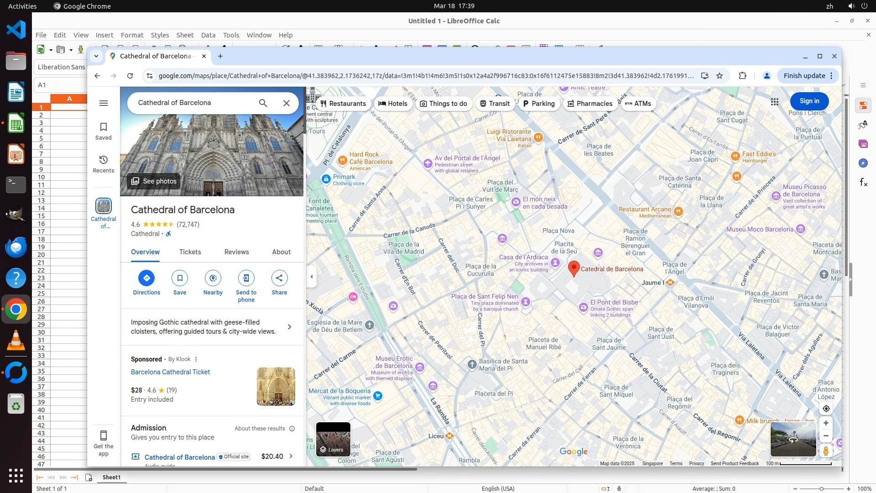Viewport: 876px width, 493px height.
Task: Click zoom in plus on map
Action: point(826,423)
